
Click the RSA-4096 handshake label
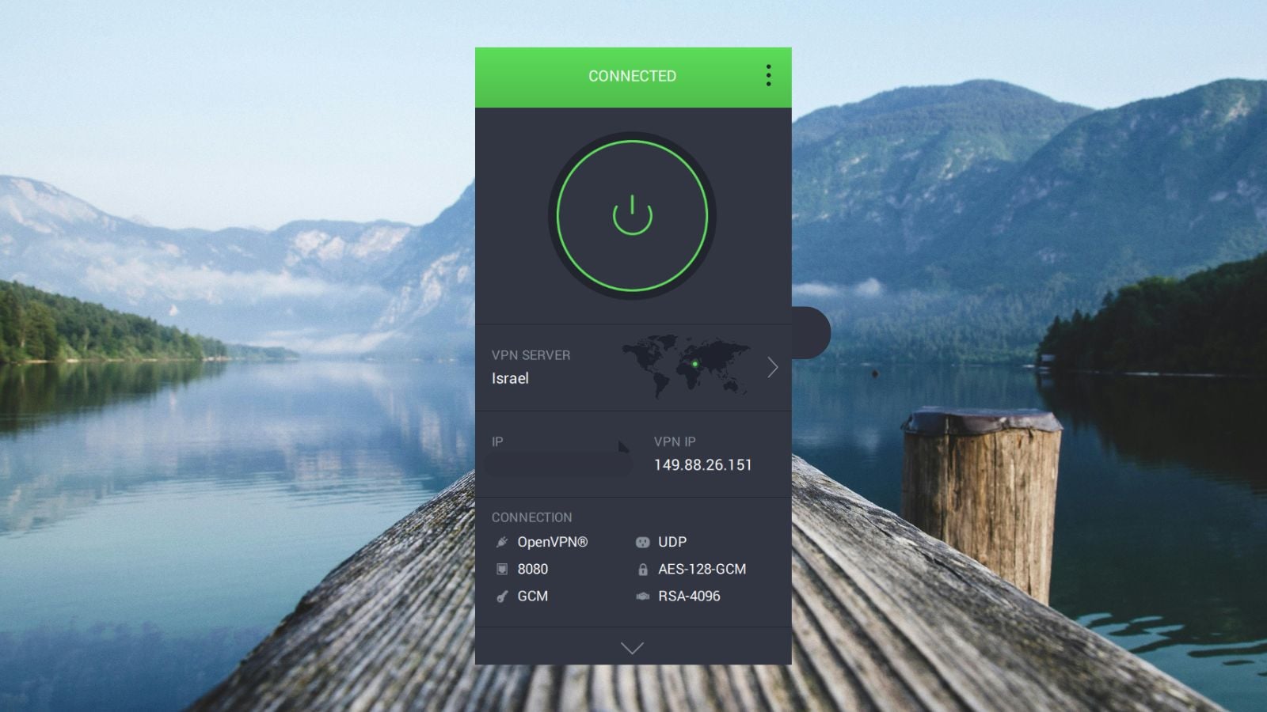tap(689, 596)
